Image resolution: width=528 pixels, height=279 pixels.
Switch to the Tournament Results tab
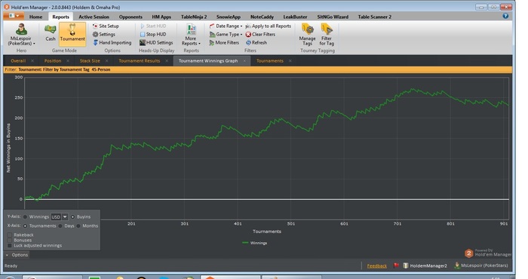click(x=139, y=61)
